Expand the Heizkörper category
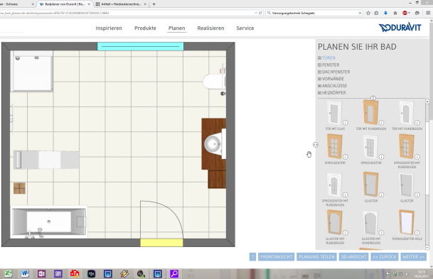 [x=332, y=93]
